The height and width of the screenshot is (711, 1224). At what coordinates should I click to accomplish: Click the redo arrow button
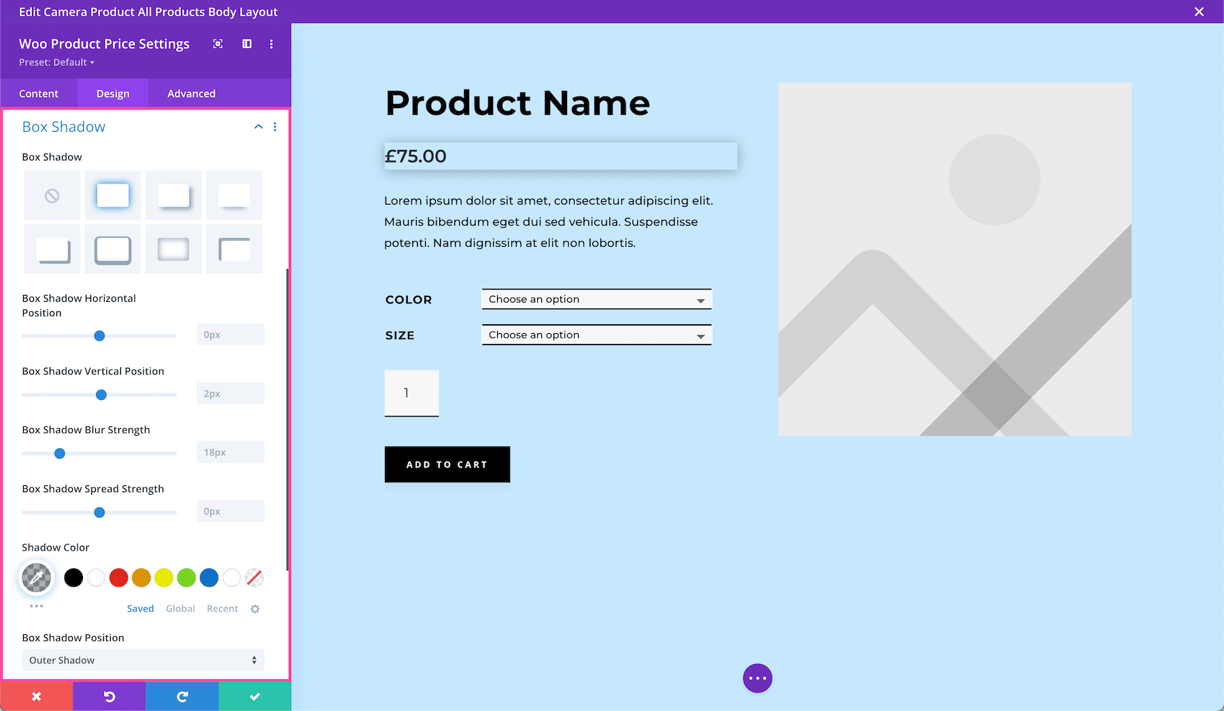[182, 696]
